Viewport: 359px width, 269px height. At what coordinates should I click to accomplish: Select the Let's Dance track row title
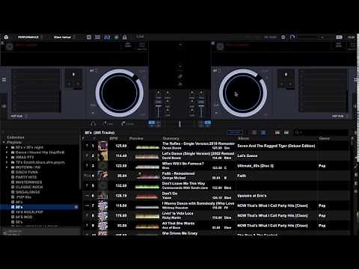click(x=198, y=153)
